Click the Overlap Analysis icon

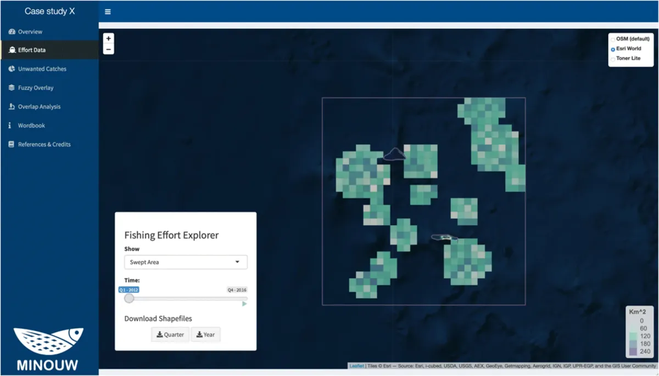click(12, 107)
